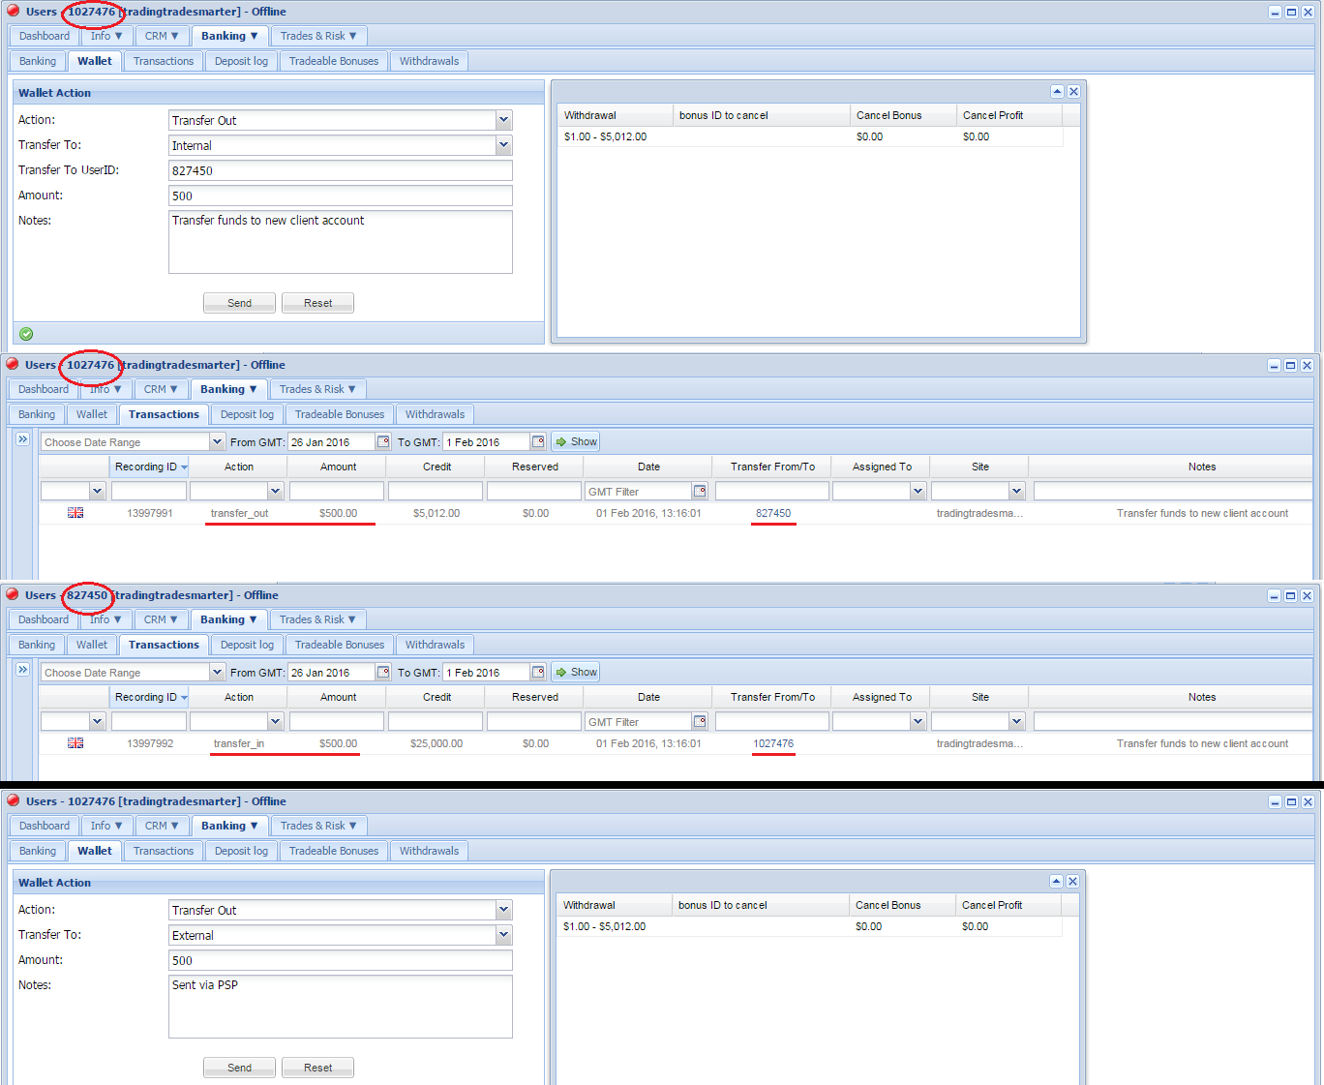
Task: Open Banking menu in the Internal transfer window
Action: click(229, 36)
